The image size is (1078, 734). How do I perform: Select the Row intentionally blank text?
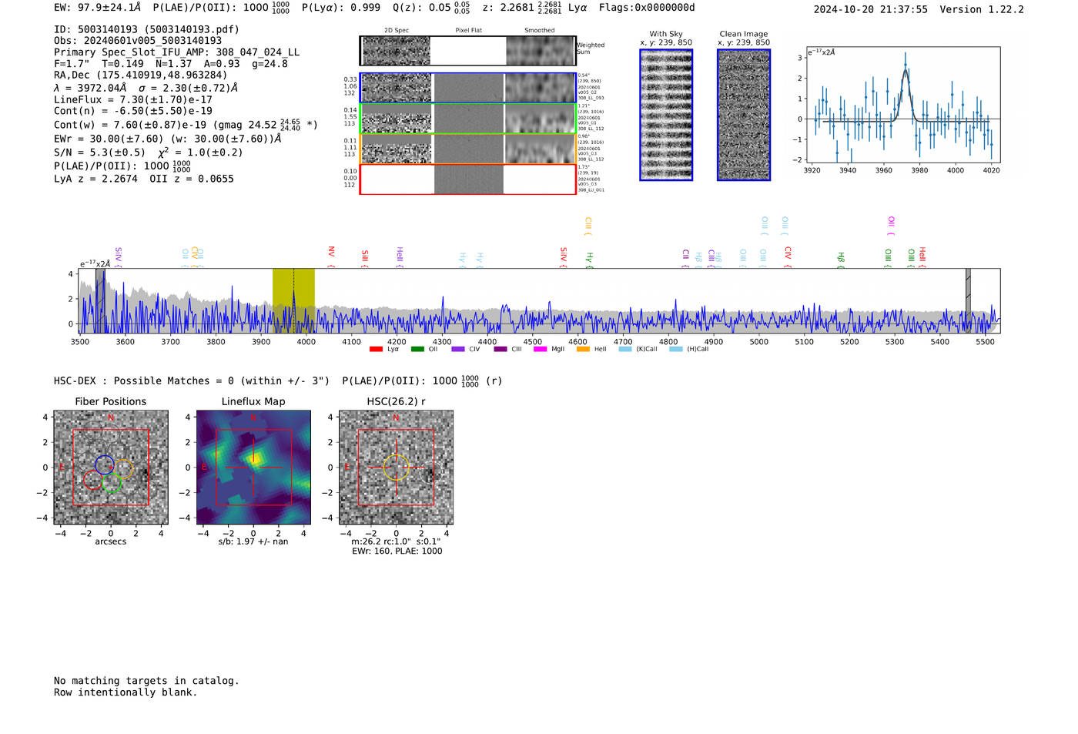(126, 692)
